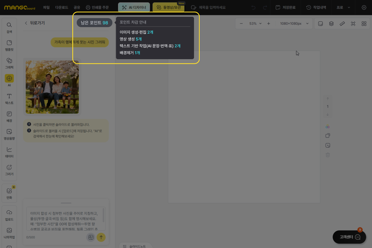The height and width of the screenshot is (248, 372).
Task: Open the 텍스트 text tool
Action: [x=9, y=99]
